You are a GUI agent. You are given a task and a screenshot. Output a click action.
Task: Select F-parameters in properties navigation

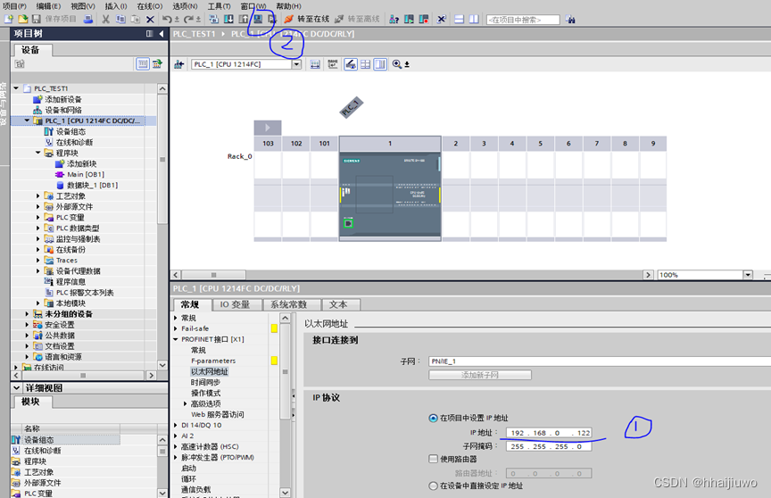pos(213,361)
